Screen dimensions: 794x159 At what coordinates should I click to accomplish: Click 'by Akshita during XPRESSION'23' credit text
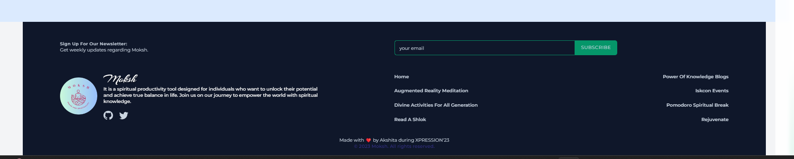click(411, 140)
